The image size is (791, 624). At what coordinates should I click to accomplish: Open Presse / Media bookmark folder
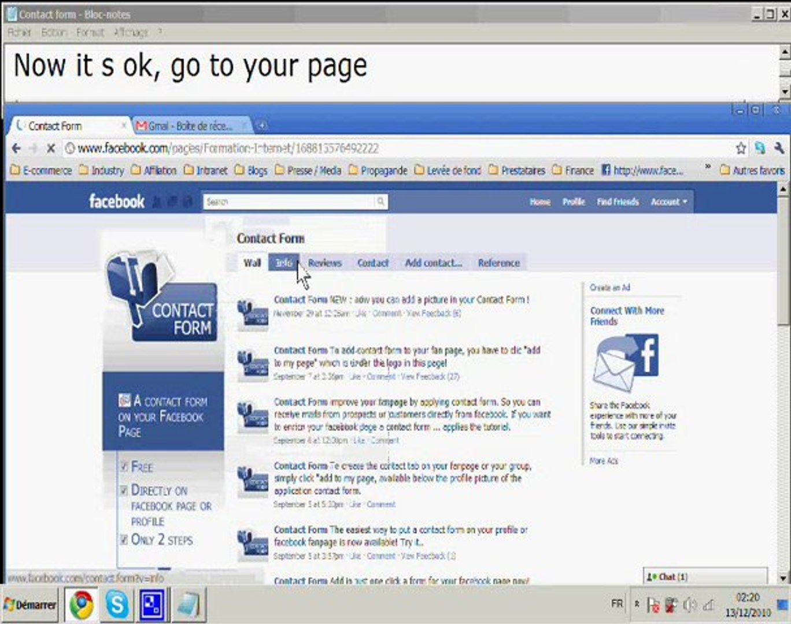[308, 170]
